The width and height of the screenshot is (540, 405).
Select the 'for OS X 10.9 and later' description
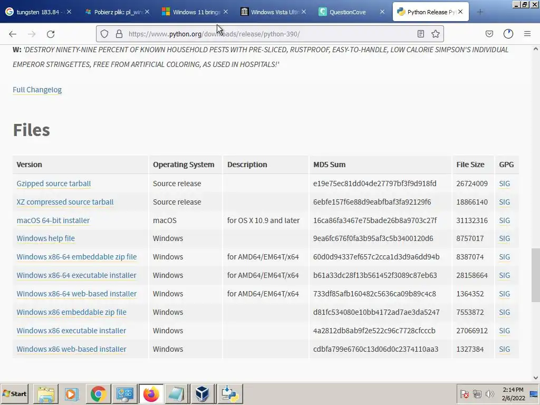pos(263,220)
